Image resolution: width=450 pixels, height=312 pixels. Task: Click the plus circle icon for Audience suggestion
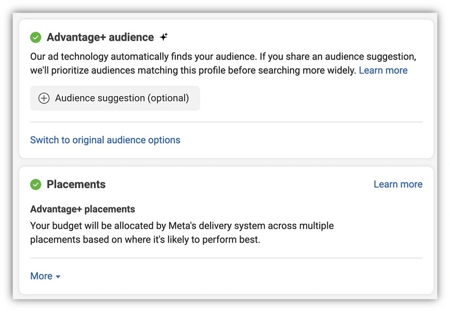point(44,98)
